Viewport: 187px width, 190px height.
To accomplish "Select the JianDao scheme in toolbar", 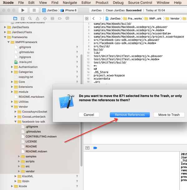I will [x=50, y=10].
